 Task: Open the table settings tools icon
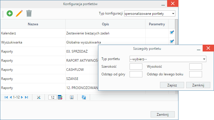coord(39,97)
